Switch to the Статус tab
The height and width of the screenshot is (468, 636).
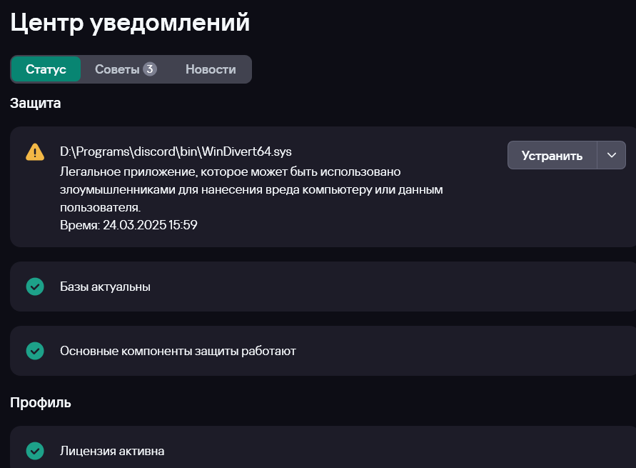(46, 69)
